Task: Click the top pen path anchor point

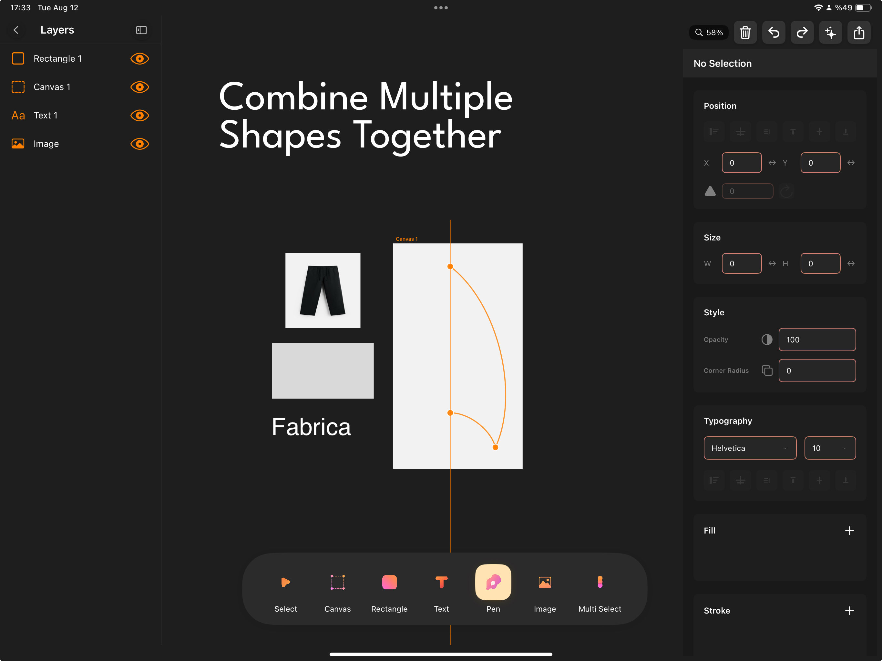Action: 450,266
